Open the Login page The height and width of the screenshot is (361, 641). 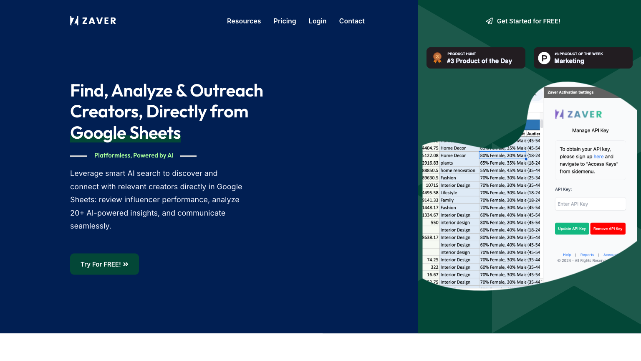(317, 21)
